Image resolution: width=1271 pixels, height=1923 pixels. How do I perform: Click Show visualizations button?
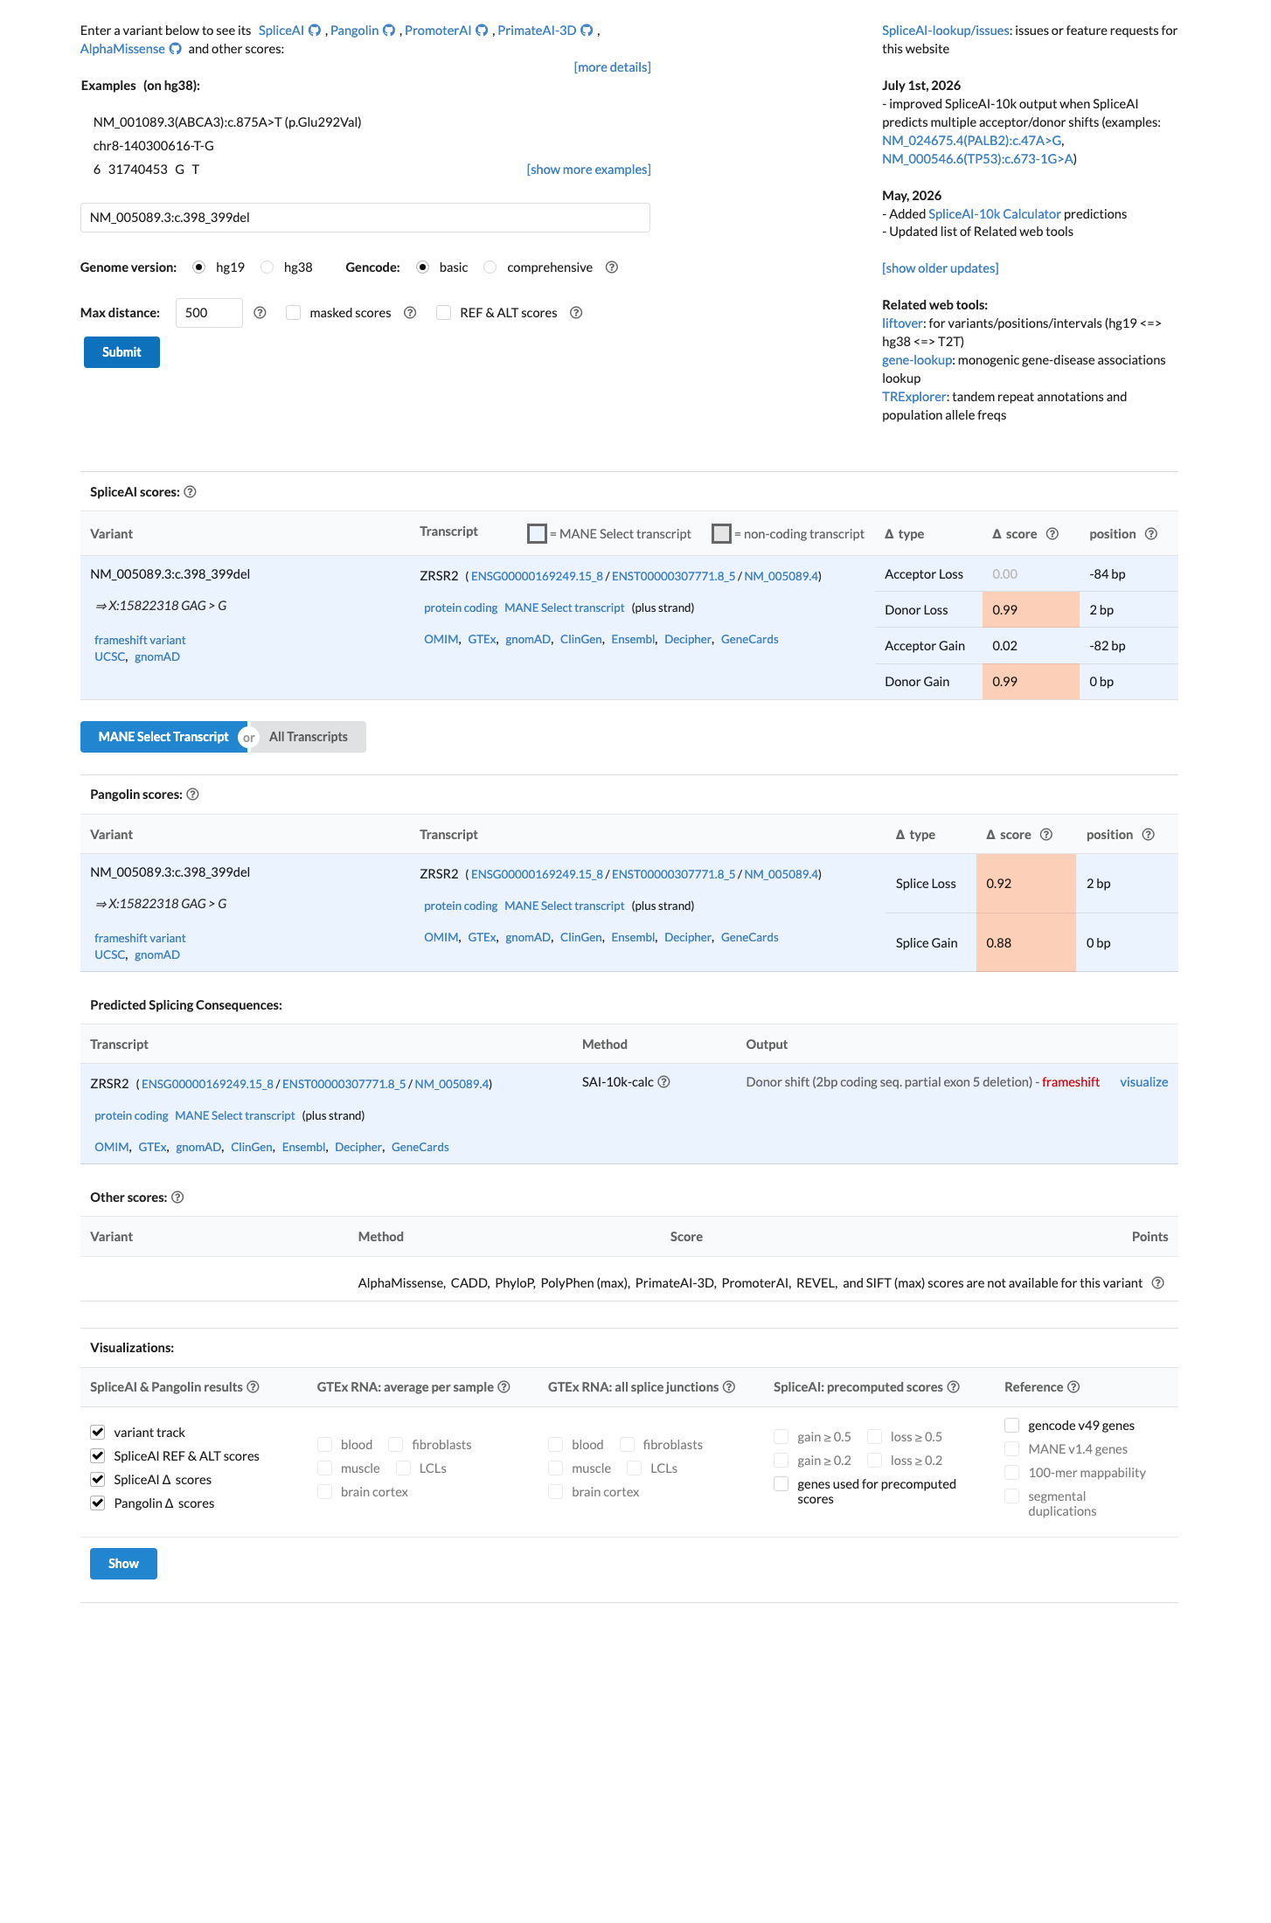point(123,1564)
